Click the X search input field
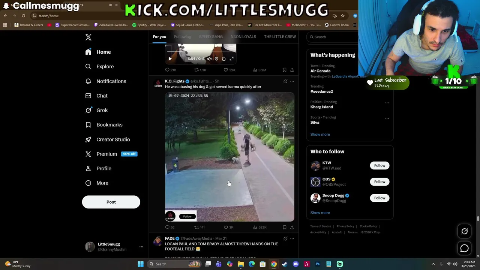Screen dimensions: 480x270 coord(333,37)
